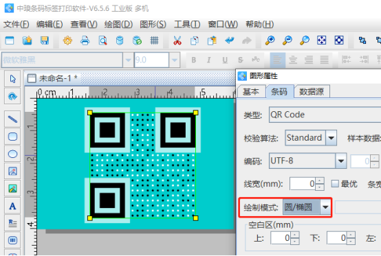Click the object arrange icon after zoom icons
The height and width of the screenshot is (256, 381).
click(362, 40)
